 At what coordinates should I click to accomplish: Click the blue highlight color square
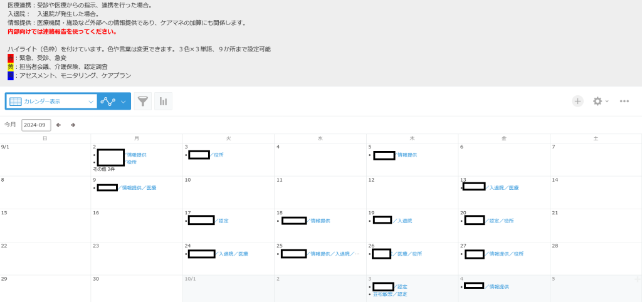(x=11, y=76)
